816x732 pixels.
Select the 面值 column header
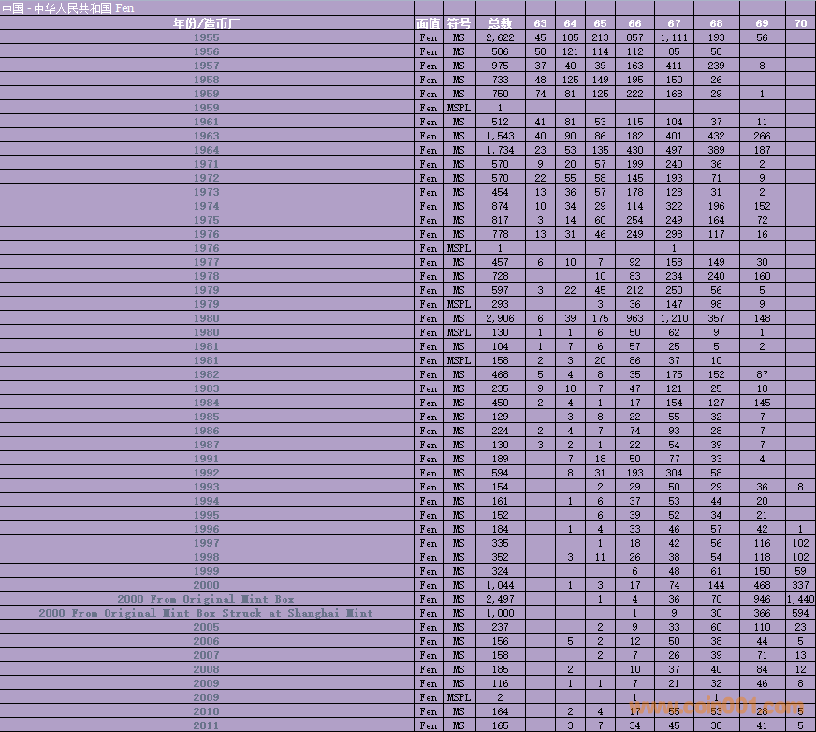(x=428, y=22)
